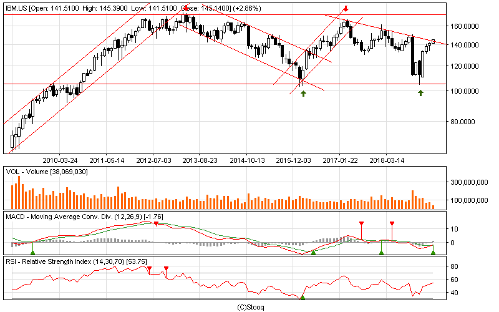Click the last white candlestick on the price chart
This screenshot has height=312, width=499.
(x=433, y=41)
